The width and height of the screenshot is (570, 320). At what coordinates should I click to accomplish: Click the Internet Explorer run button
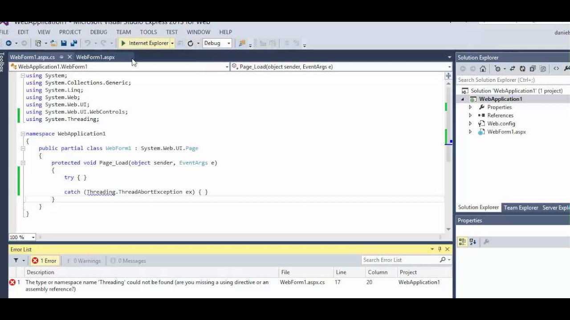[144, 43]
